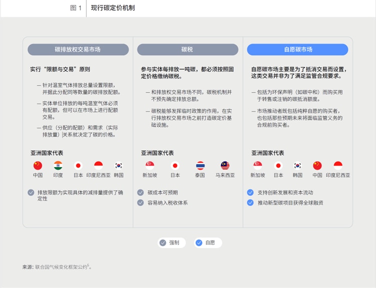
Task: Click the gray check in 强制 legend
Action: 163,242
